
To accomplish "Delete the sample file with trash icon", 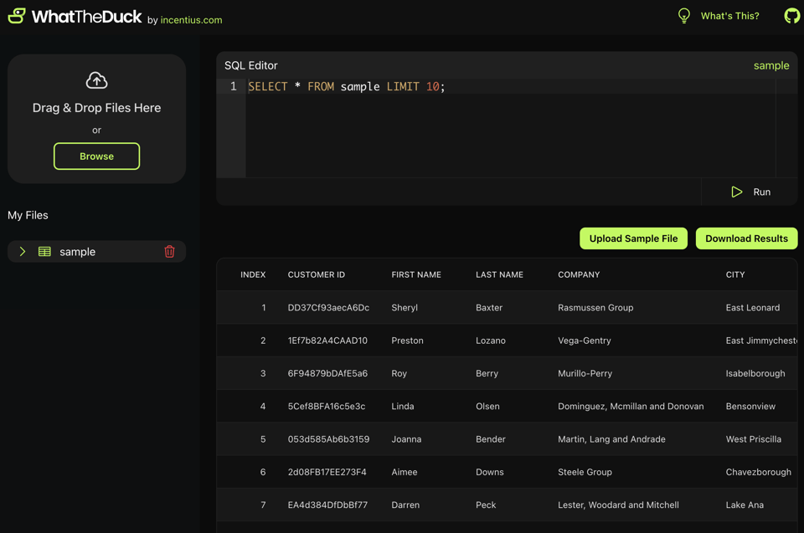I will click(x=169, y=252).
